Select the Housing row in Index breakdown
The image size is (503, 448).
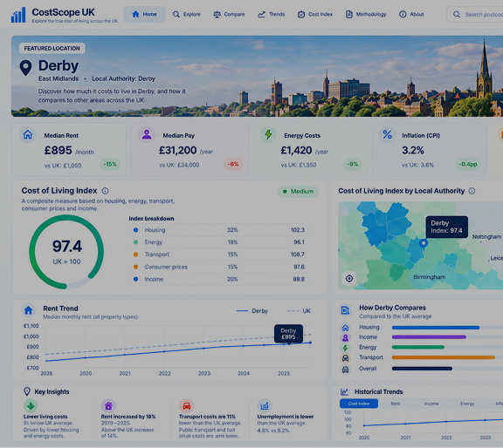pos(219,230)
